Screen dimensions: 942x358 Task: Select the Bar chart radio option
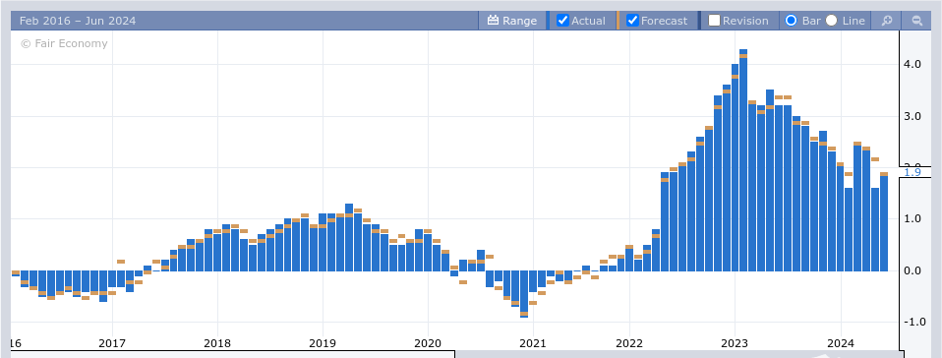792,21
